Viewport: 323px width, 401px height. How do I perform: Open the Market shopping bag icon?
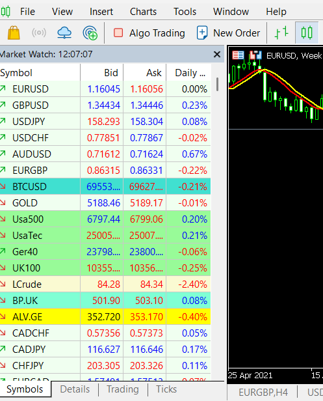(x=14, y=33)
